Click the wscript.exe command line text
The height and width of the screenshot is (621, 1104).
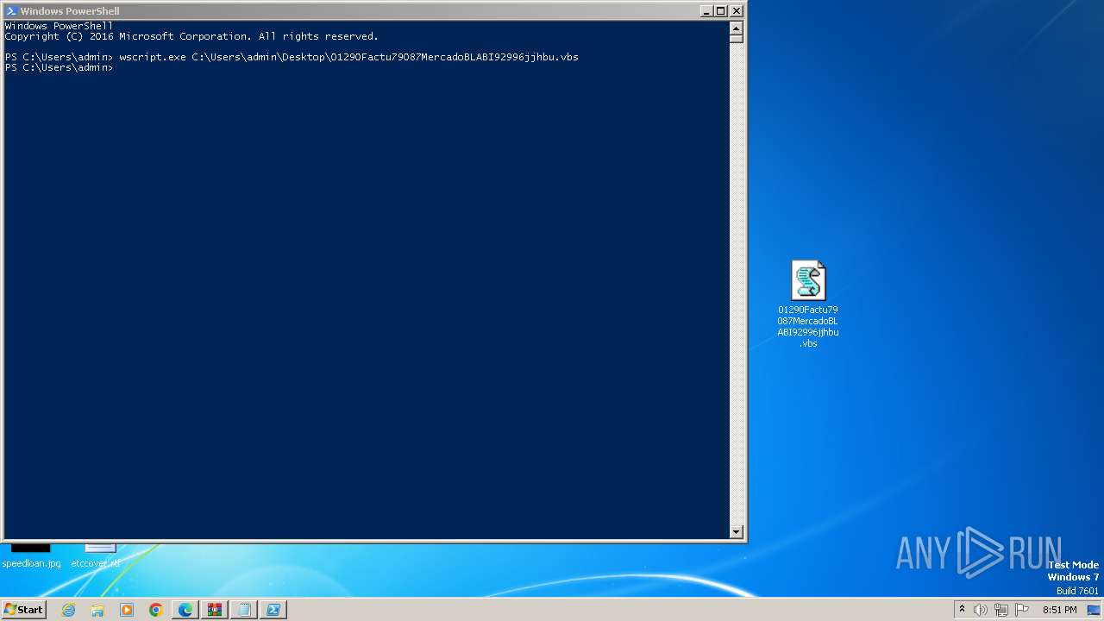pyautogui.click(x=348, y=57)
